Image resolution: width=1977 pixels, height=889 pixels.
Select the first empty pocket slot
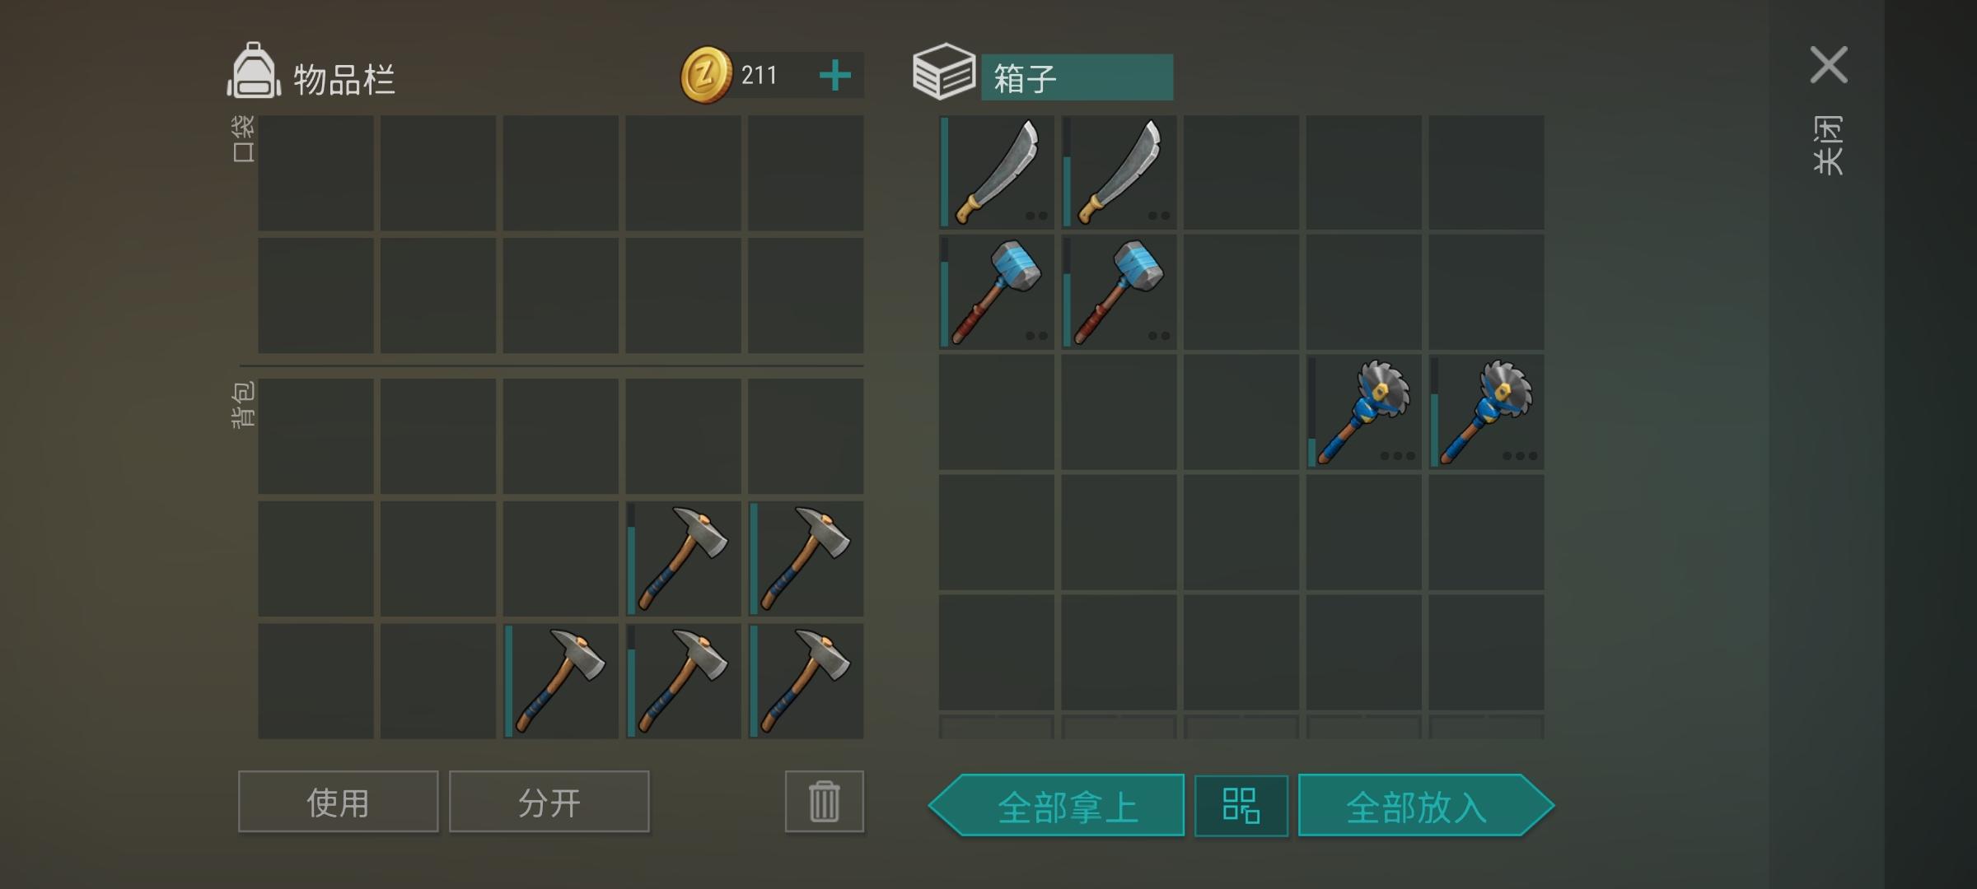pyautogui.click(x=315, y=172)
